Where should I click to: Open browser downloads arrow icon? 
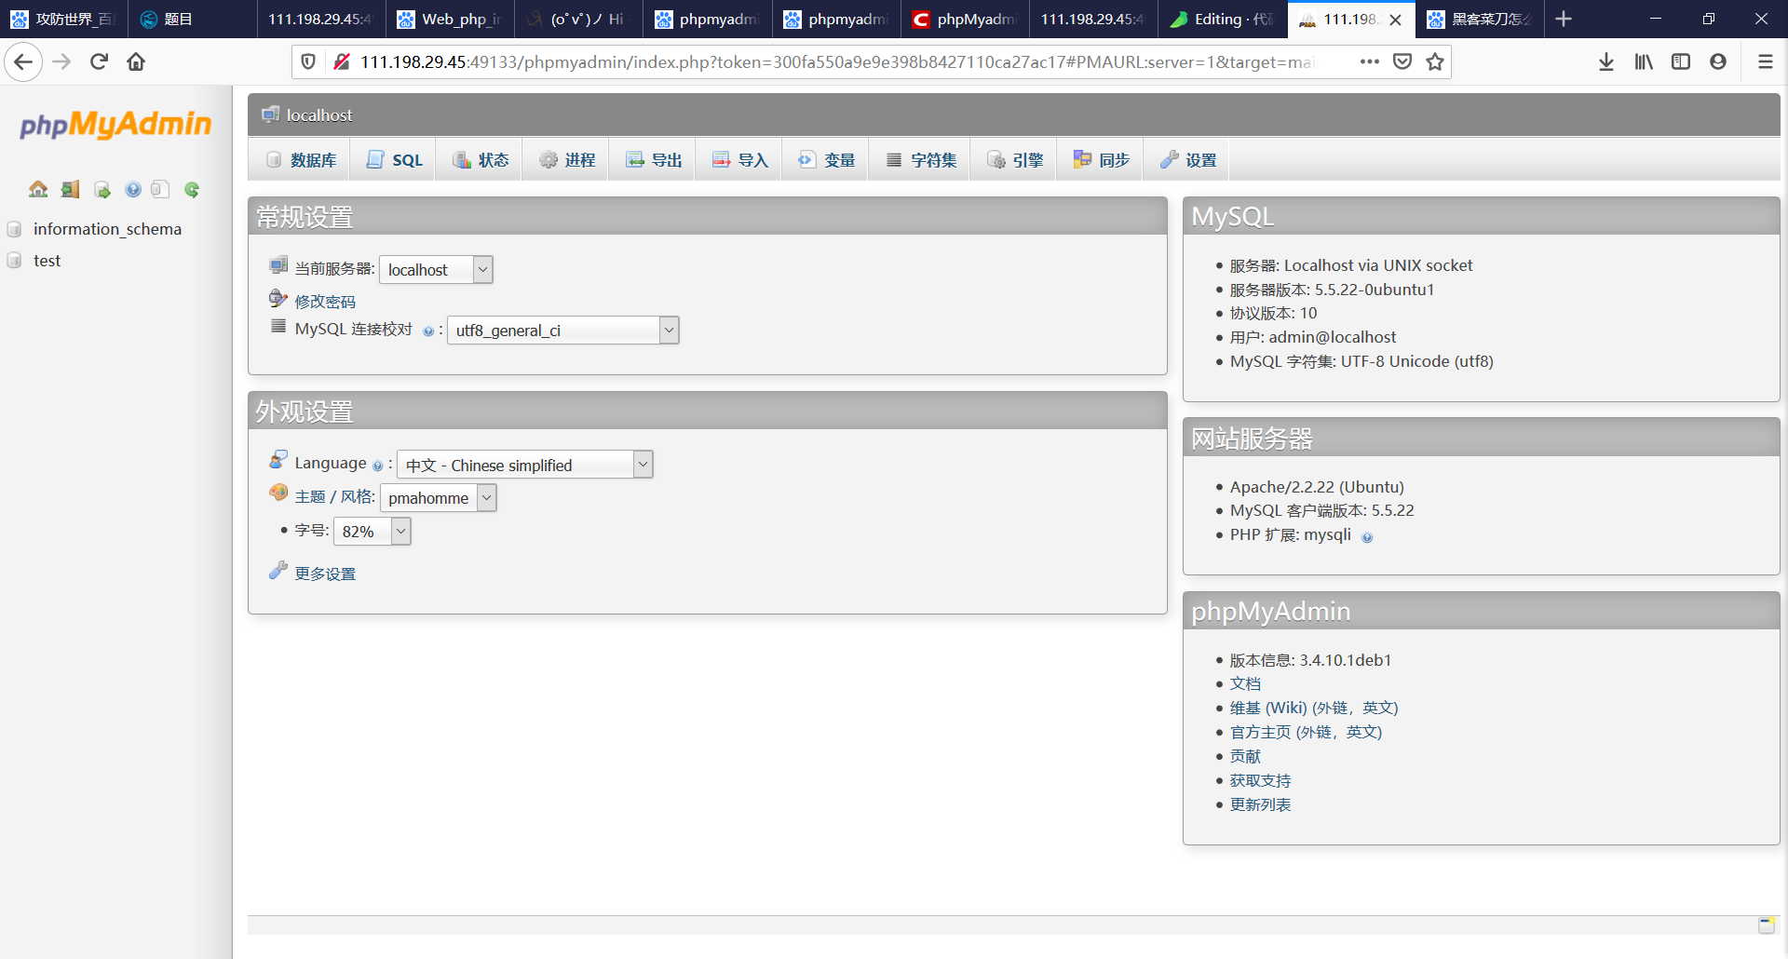pyautogui.click(x=1606, y=62)
